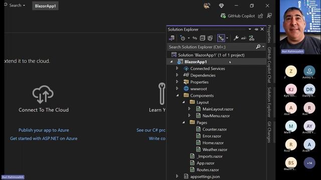This screenshot has height=180, width=321.
Task: Select _Imports.razor file
Action: coord(210,156)
